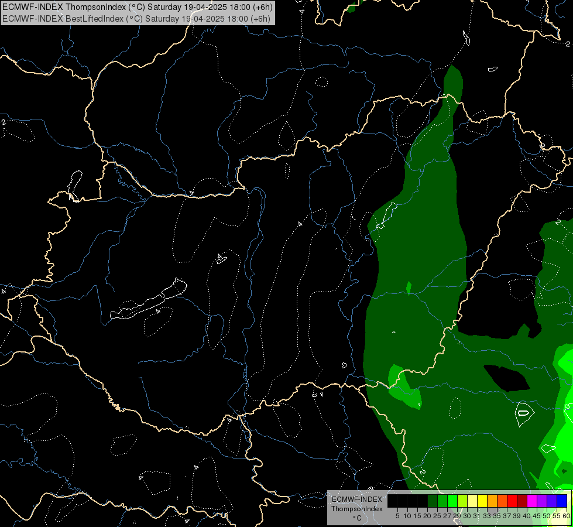Viewport: 573px width, 527px height.
Task: Select the bright red 37-39 legend swatch
Action: click(512, 501)
